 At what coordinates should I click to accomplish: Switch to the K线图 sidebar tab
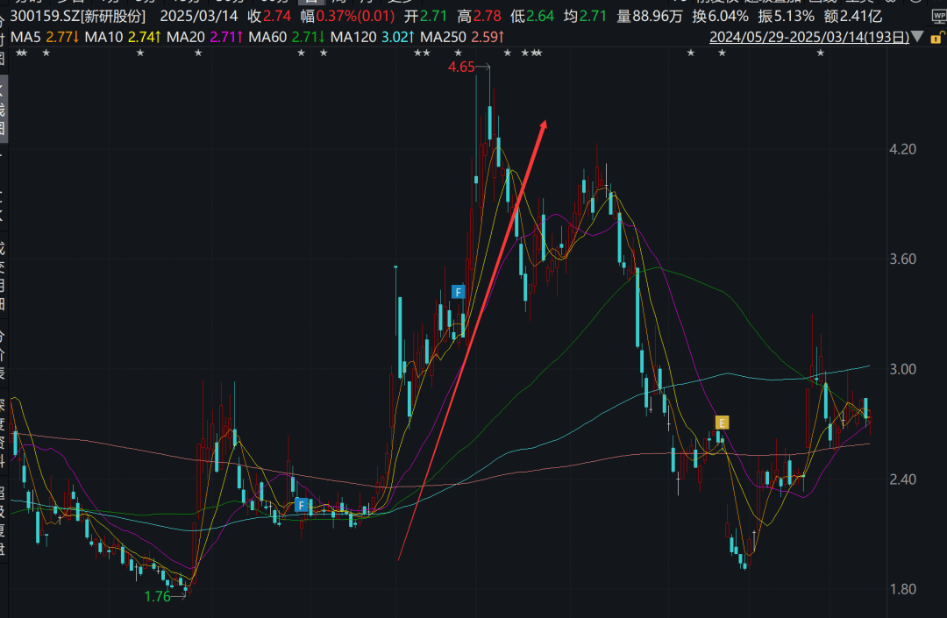[3, 110]
